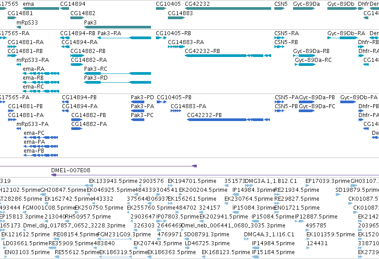
Task: Select the CG14894 gene label
Action: coord(73,4)
